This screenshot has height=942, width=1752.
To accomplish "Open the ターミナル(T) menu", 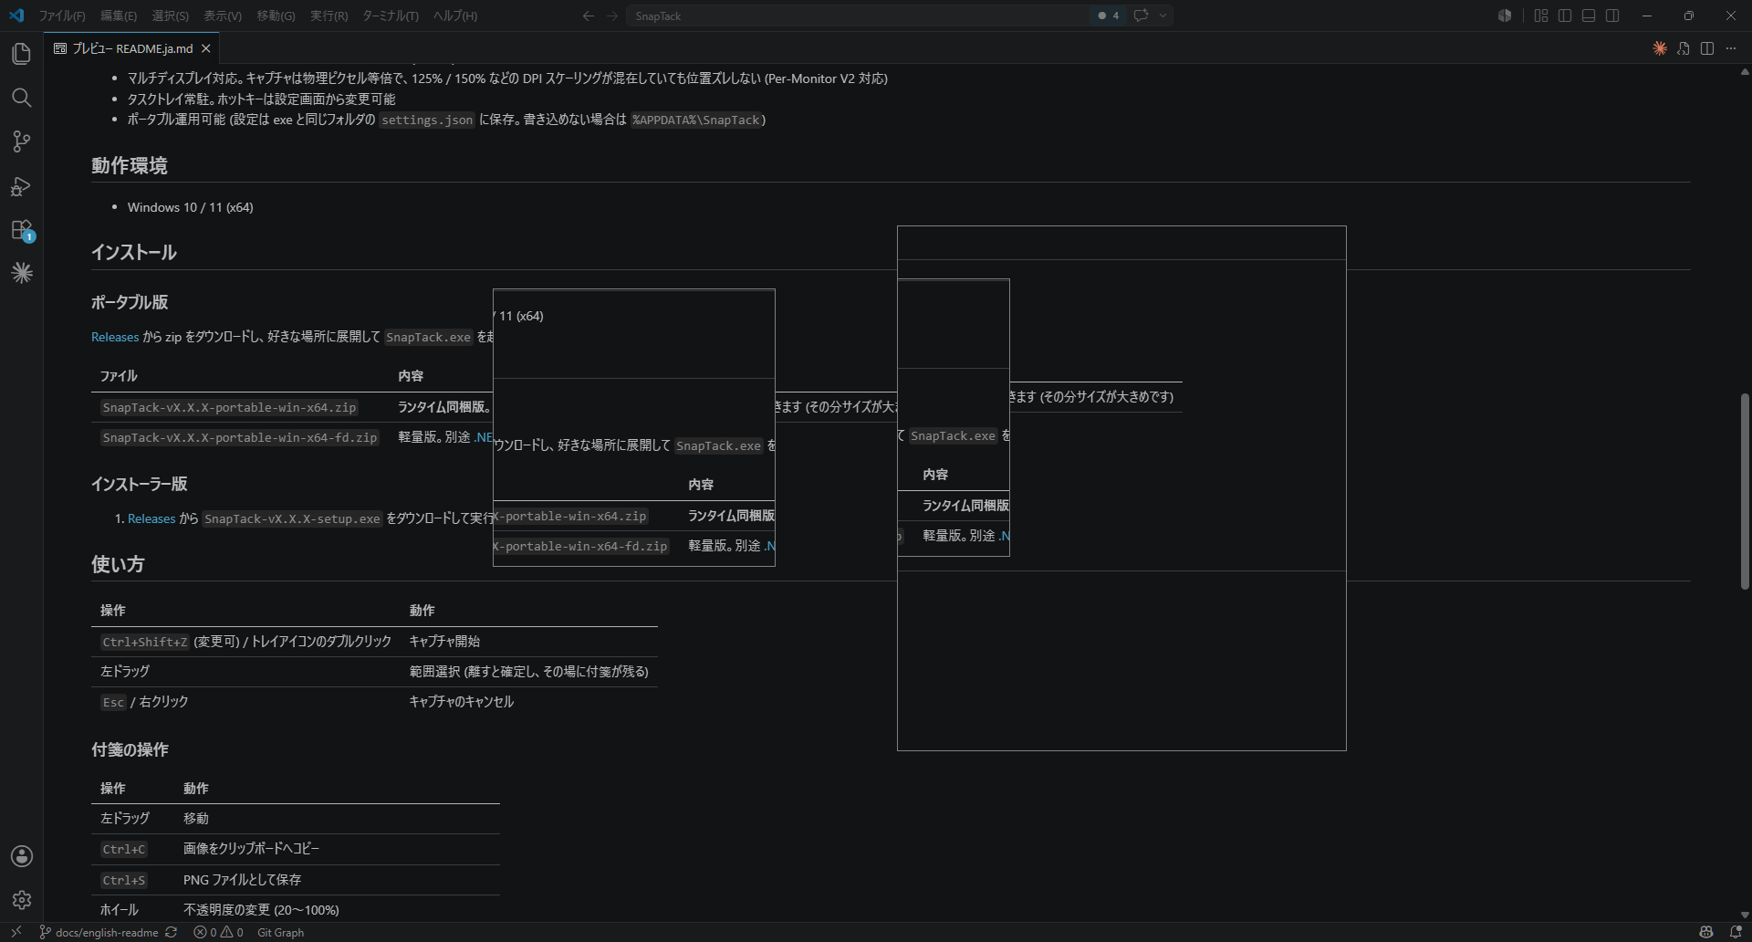I will (x=391, y=16).
